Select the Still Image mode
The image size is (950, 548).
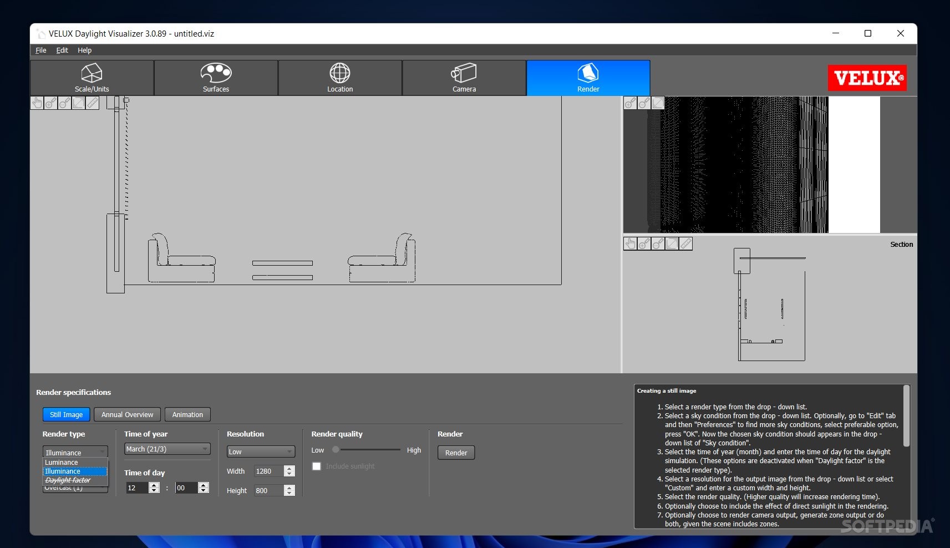point(67,414)
